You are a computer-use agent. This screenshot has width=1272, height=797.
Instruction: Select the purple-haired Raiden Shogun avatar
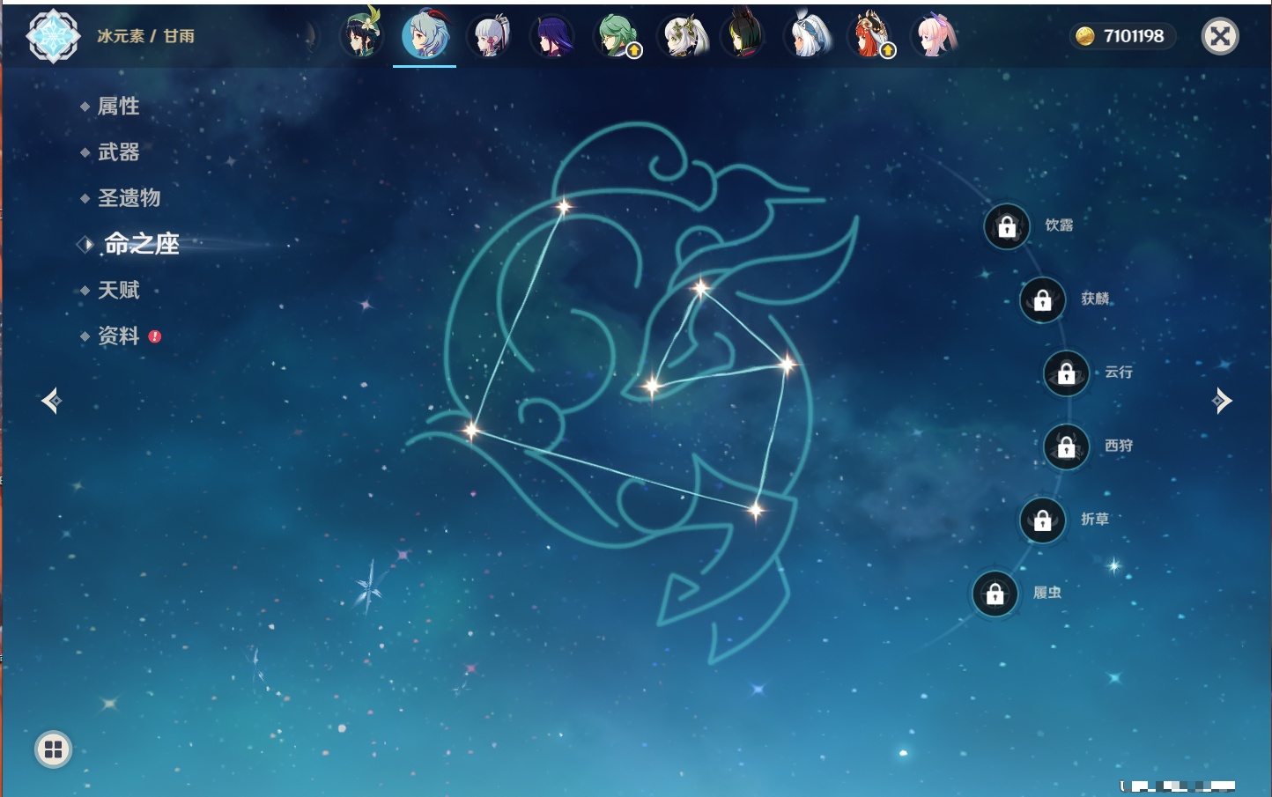553,36
